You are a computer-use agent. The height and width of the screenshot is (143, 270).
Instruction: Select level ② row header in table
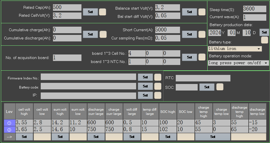9,129
